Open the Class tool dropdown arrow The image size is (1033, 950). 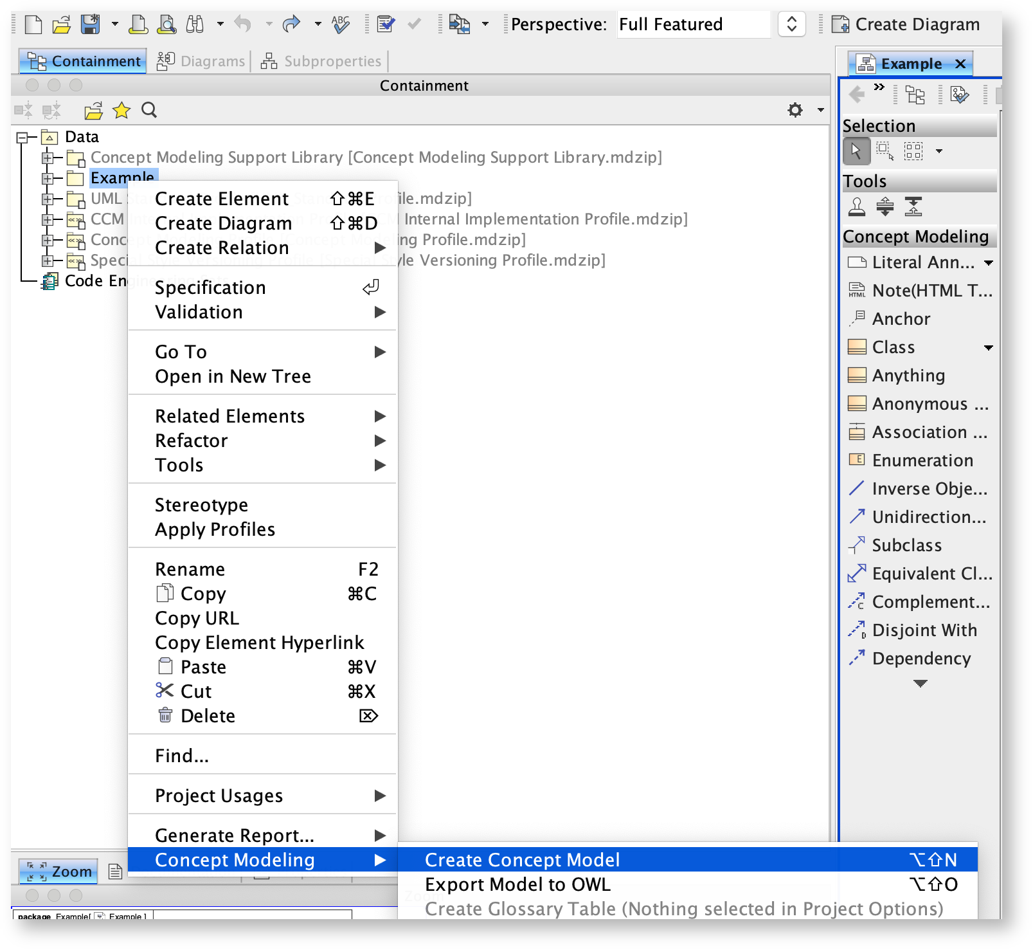click(x=988, y=348)
